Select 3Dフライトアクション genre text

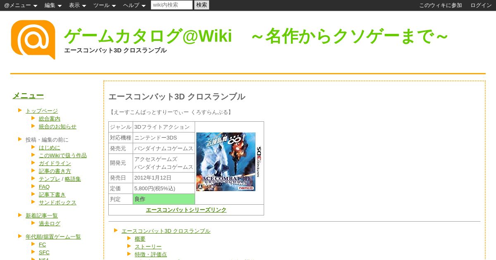(162, 127)
